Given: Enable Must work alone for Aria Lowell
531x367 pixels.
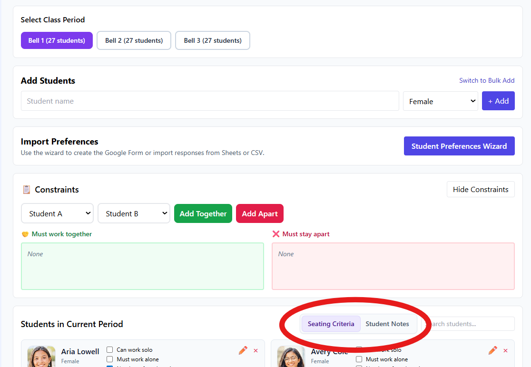Looking at the screenshot, I should click(x=110, y=359).
